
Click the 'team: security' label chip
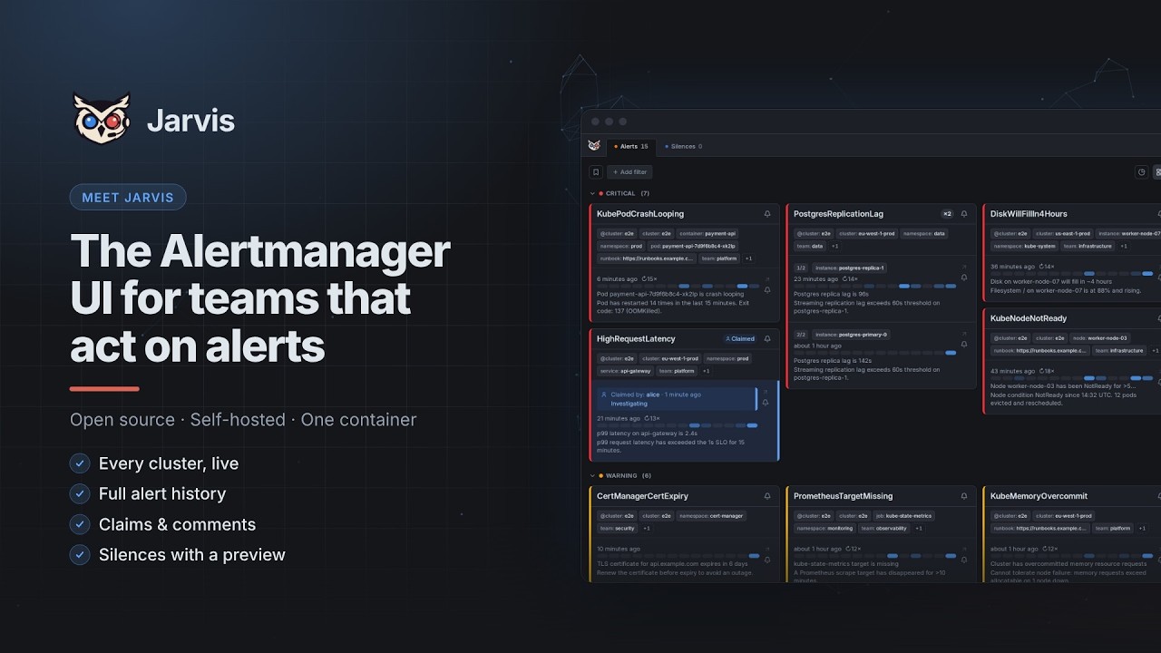(618, 528)
